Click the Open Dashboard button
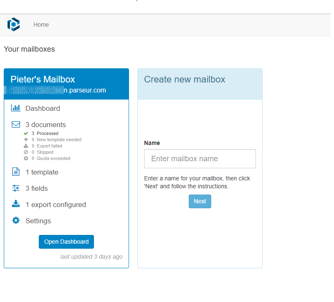The height and width of the screenshot is (302, 334). (66, 242)
